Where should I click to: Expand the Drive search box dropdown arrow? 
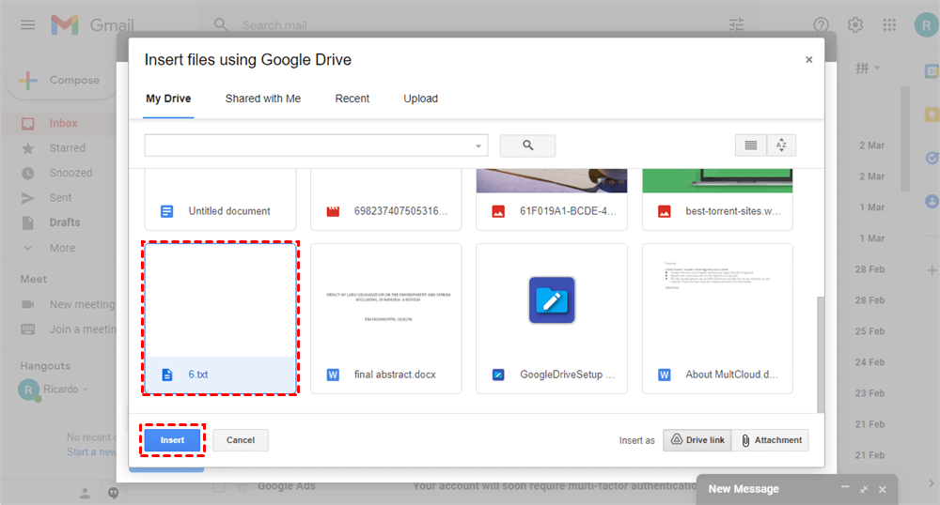tap(478, 146)
